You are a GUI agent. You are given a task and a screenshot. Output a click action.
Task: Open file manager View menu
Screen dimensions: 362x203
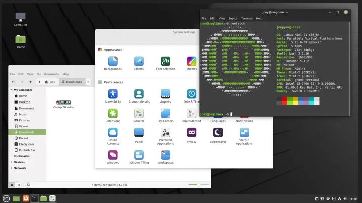(30, 74)
